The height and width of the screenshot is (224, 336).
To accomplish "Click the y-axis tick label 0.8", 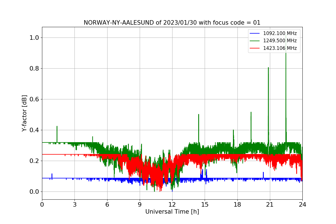I will [x=34, y=69].
